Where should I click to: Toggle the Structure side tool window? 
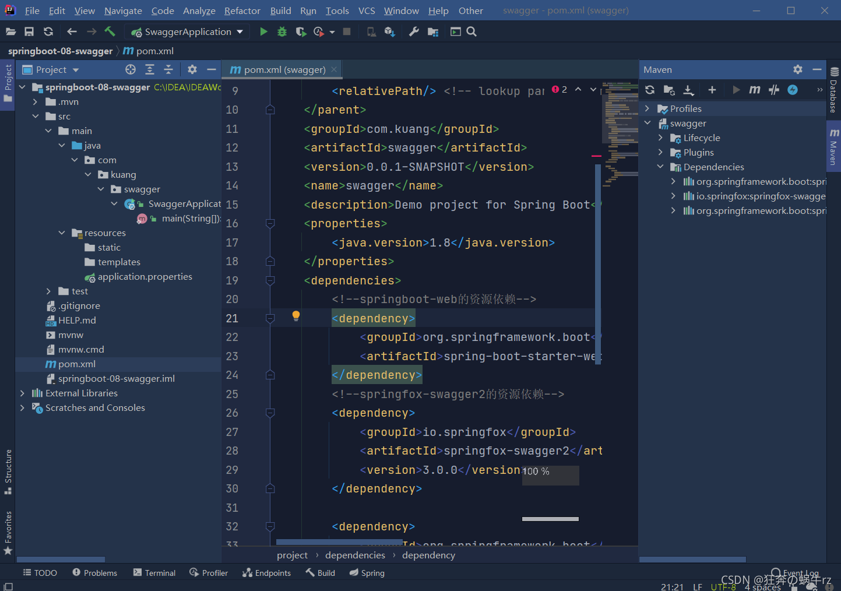coord(8,472)
